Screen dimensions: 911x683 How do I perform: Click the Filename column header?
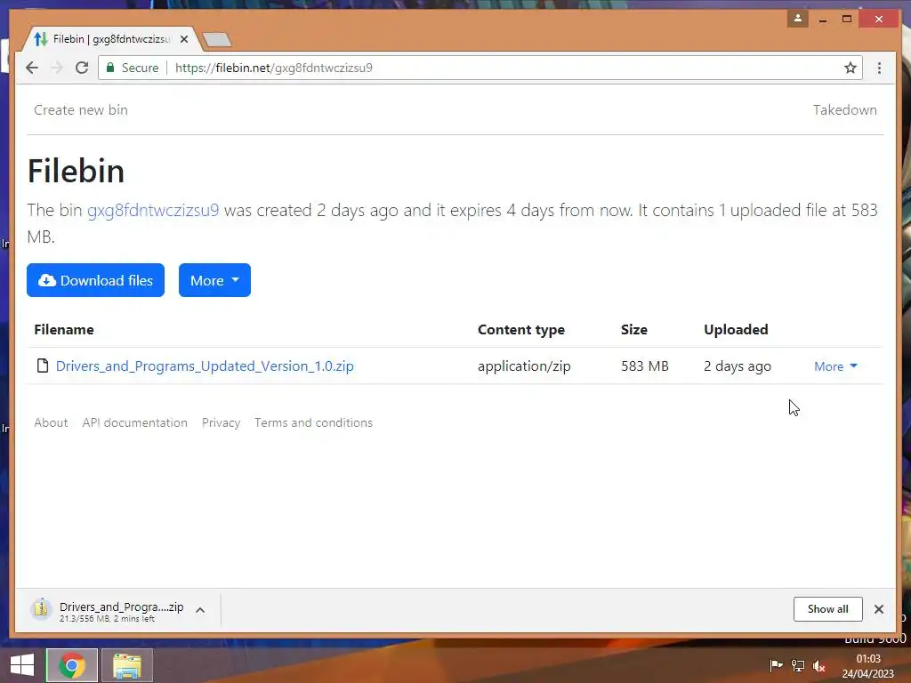pyautogui.click(x=64, y=329)
